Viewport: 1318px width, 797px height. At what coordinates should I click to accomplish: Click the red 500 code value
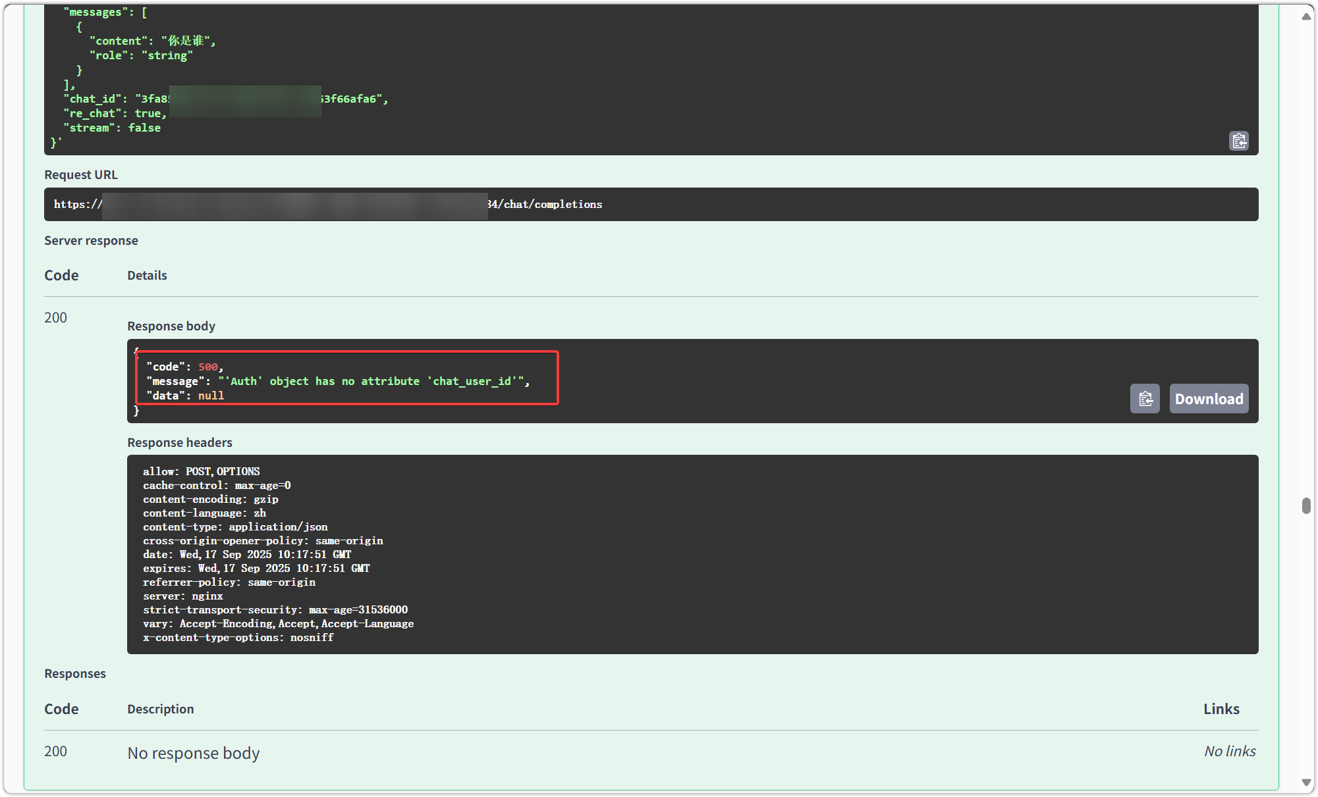coord(208,367)
